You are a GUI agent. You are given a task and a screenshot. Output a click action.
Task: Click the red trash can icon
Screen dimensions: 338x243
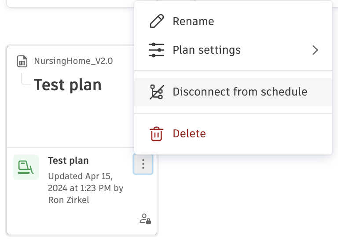click(x=157, y=133)
